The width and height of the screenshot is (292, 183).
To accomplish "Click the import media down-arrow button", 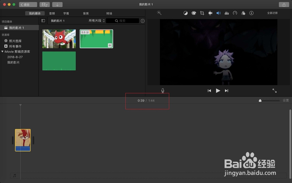I will 57,5.
